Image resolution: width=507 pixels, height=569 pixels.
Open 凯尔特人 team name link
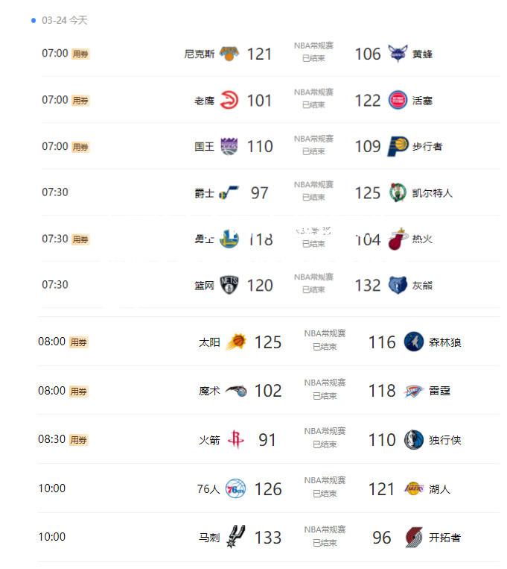click(x=432, y=193)
